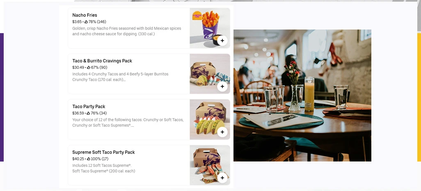The height and width of the screenshot is (191, 421).
Task: Open the Nacho Fries item title
Action: point(85,15)
